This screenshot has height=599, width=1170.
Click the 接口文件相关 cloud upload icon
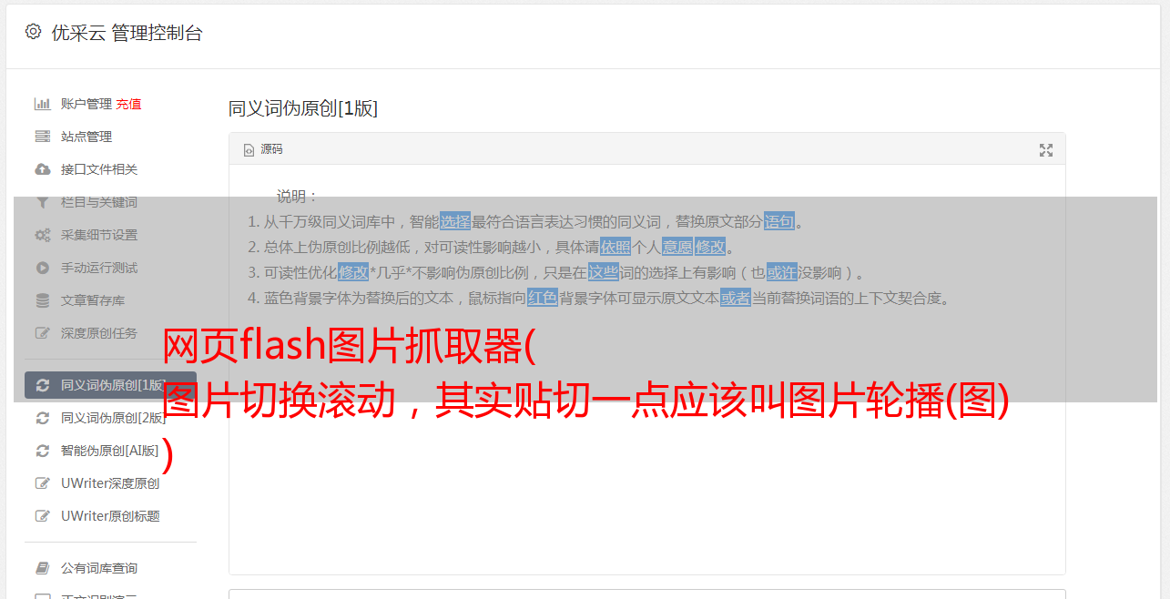tap(42, 169)
